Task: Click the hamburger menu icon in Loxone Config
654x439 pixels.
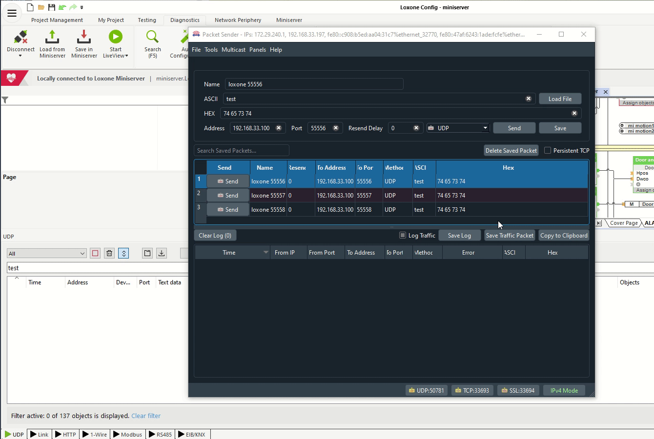Action: (x=12, y=13)
